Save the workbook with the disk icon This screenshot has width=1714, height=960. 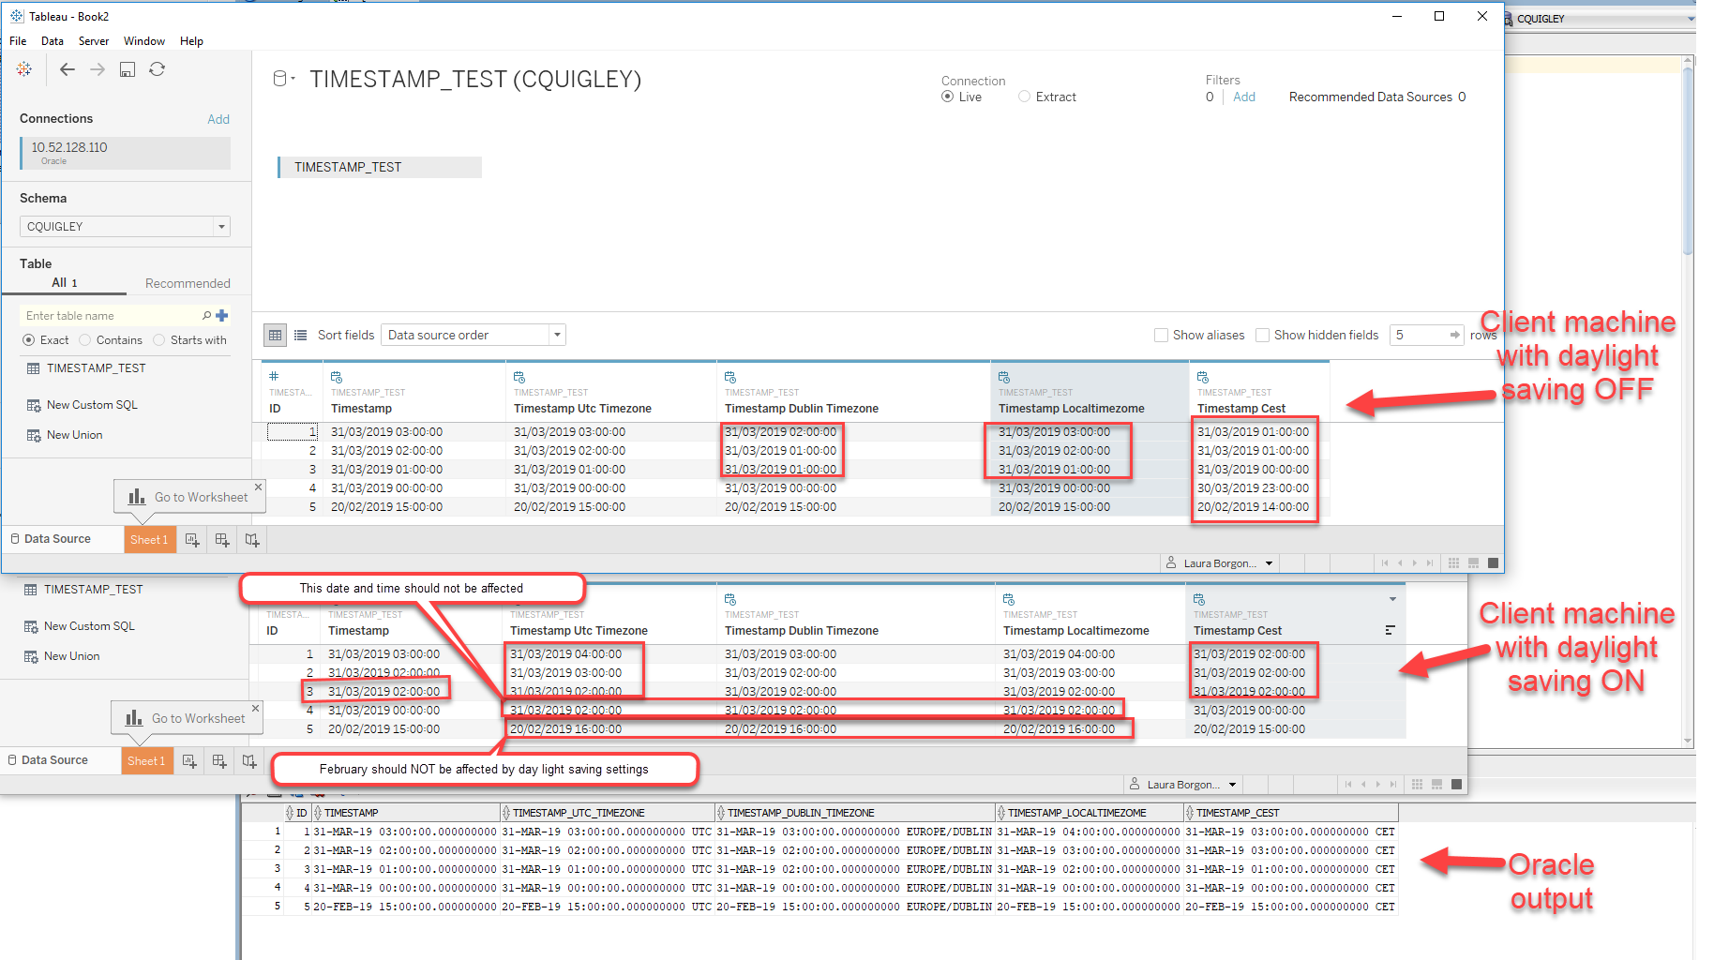128,69
